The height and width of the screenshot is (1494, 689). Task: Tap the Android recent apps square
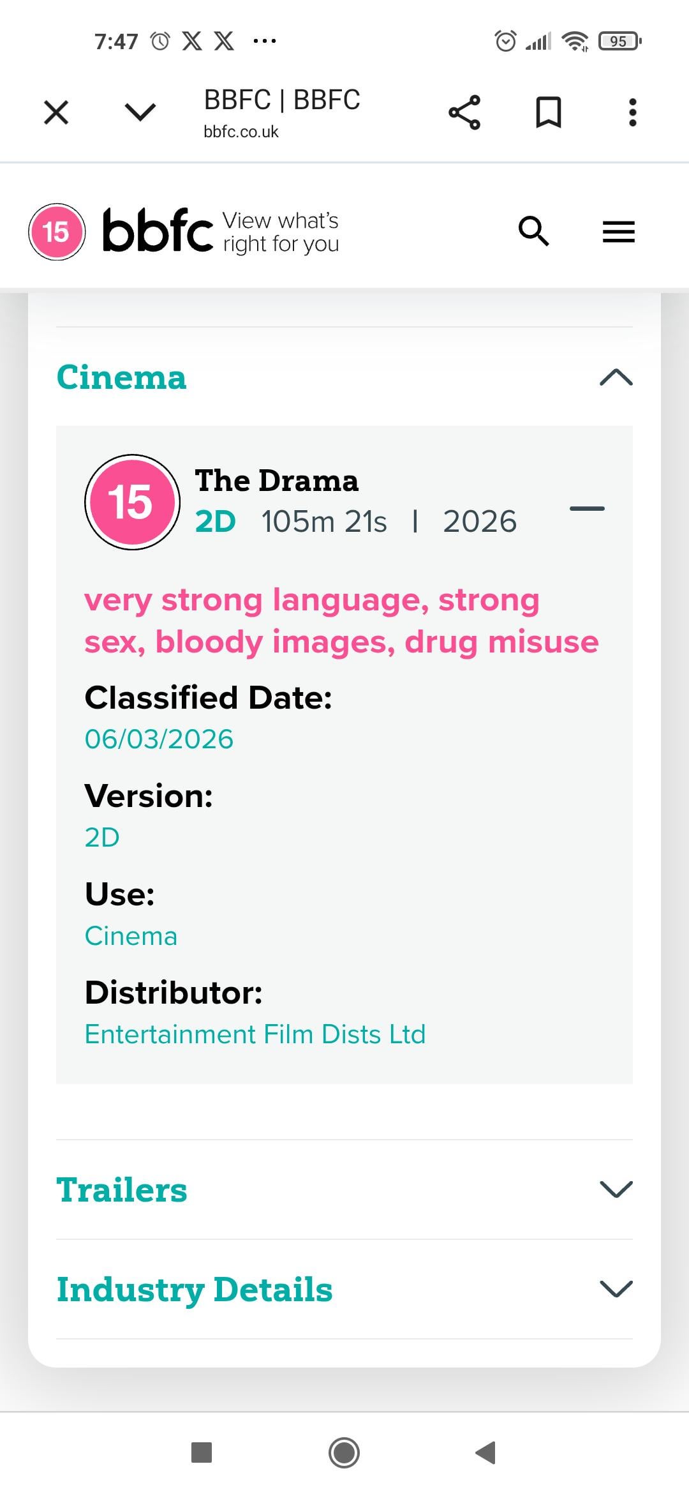(202, 1452)
